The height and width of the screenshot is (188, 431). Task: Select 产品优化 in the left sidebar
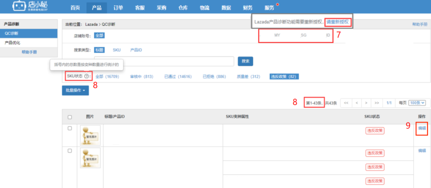pyautogui.click(x=13, y=43)
